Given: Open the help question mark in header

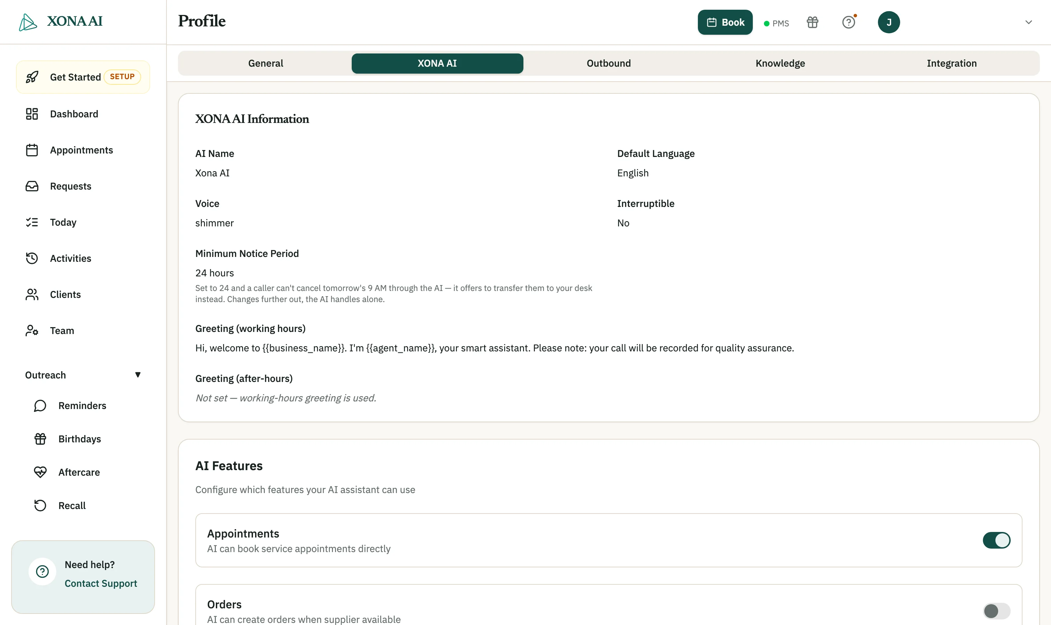Looking at the screenshot, I should 849,22.
